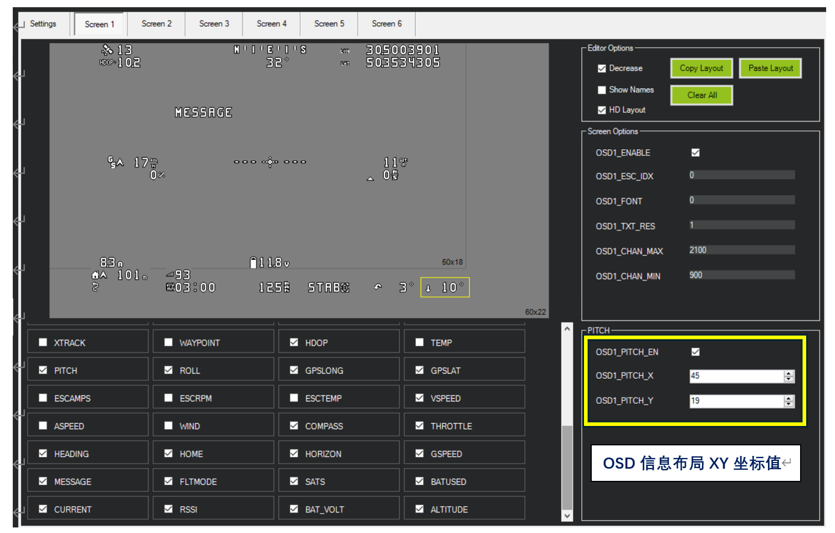Click the OSD1_CHAN_MAX value bar
Viewport: 835px width, 533px height.
(x=741, y=250)
